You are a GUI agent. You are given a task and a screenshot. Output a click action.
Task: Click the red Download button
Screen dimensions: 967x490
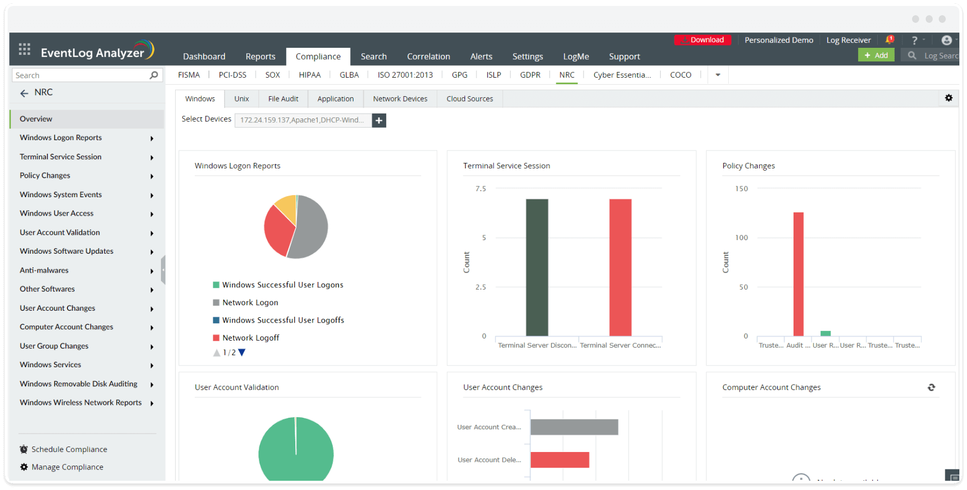(x=702, y=40)
